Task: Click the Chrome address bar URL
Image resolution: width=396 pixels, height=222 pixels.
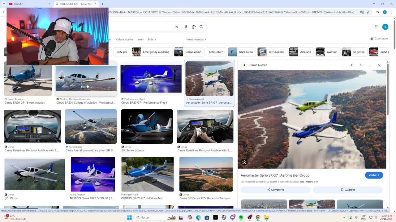Action: [x=232, y=12]
